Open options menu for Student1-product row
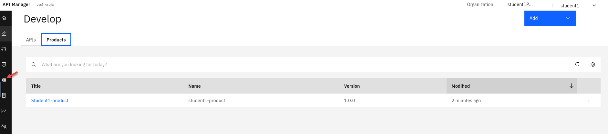 (589, 100)
